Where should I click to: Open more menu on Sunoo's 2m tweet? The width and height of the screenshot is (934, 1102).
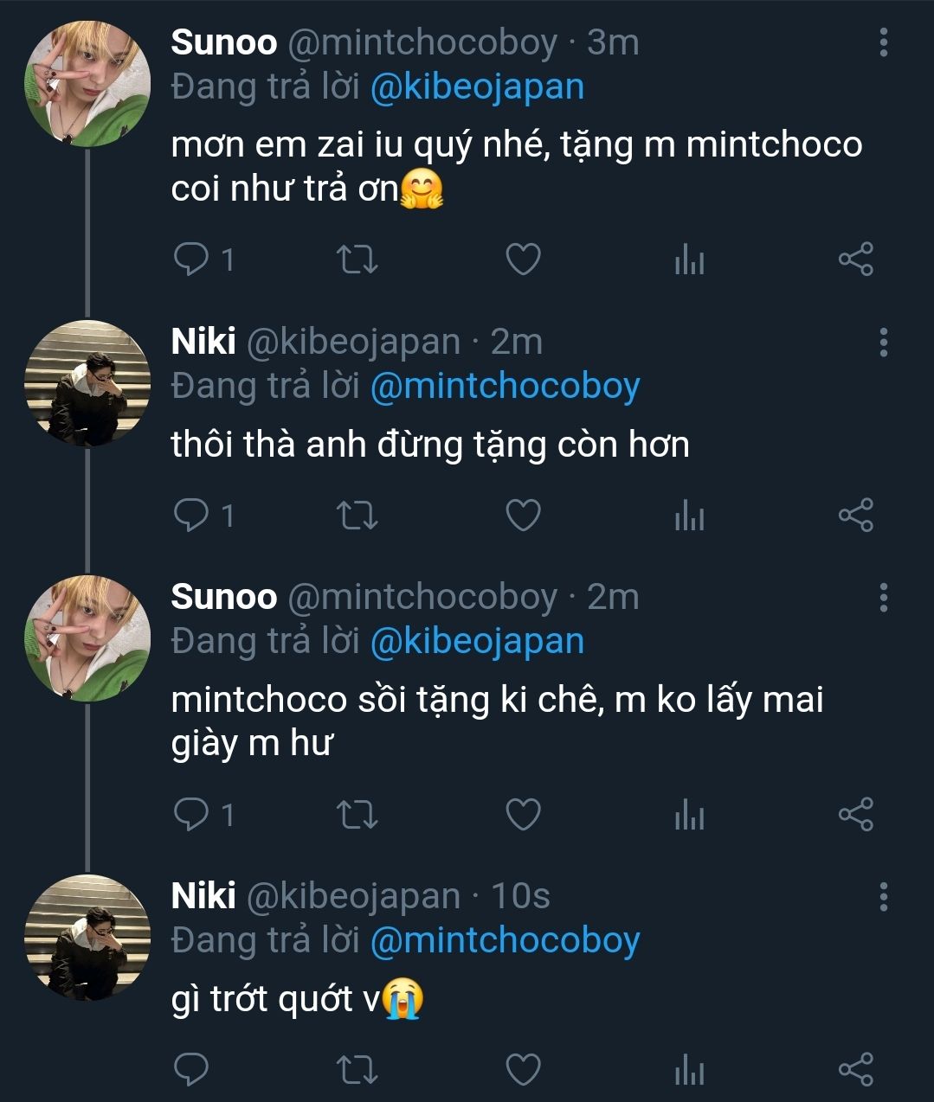[x=883, y=597]
